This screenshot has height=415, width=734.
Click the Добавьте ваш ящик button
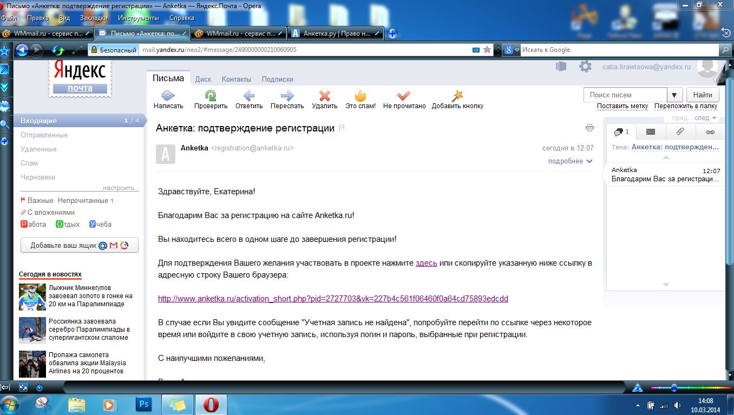(x=80, y=246)
